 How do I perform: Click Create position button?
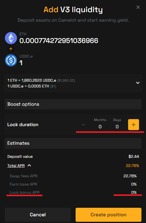coord(108,214)
